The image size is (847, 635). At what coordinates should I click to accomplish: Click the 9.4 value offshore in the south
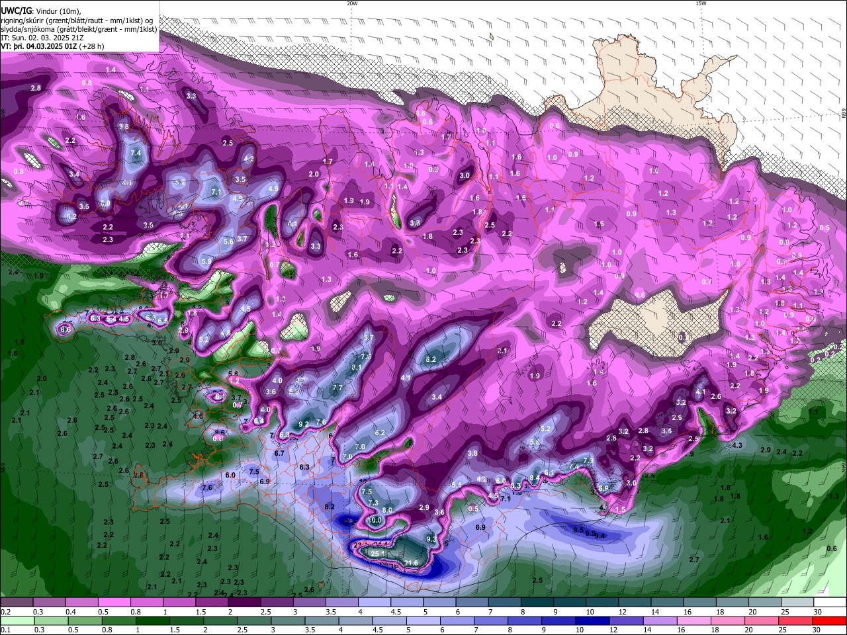[x=600, y=535]
